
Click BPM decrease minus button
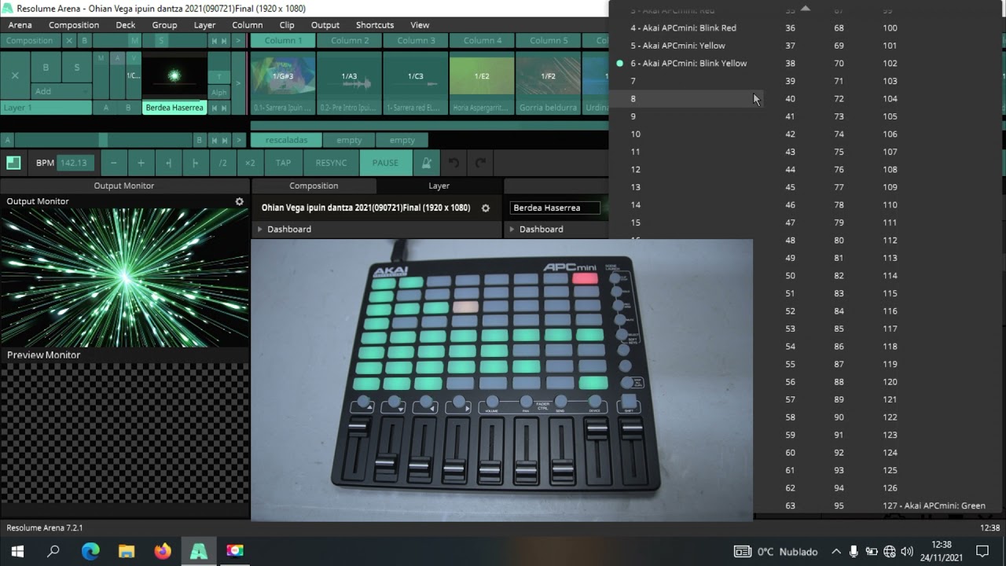pos(114,163)
